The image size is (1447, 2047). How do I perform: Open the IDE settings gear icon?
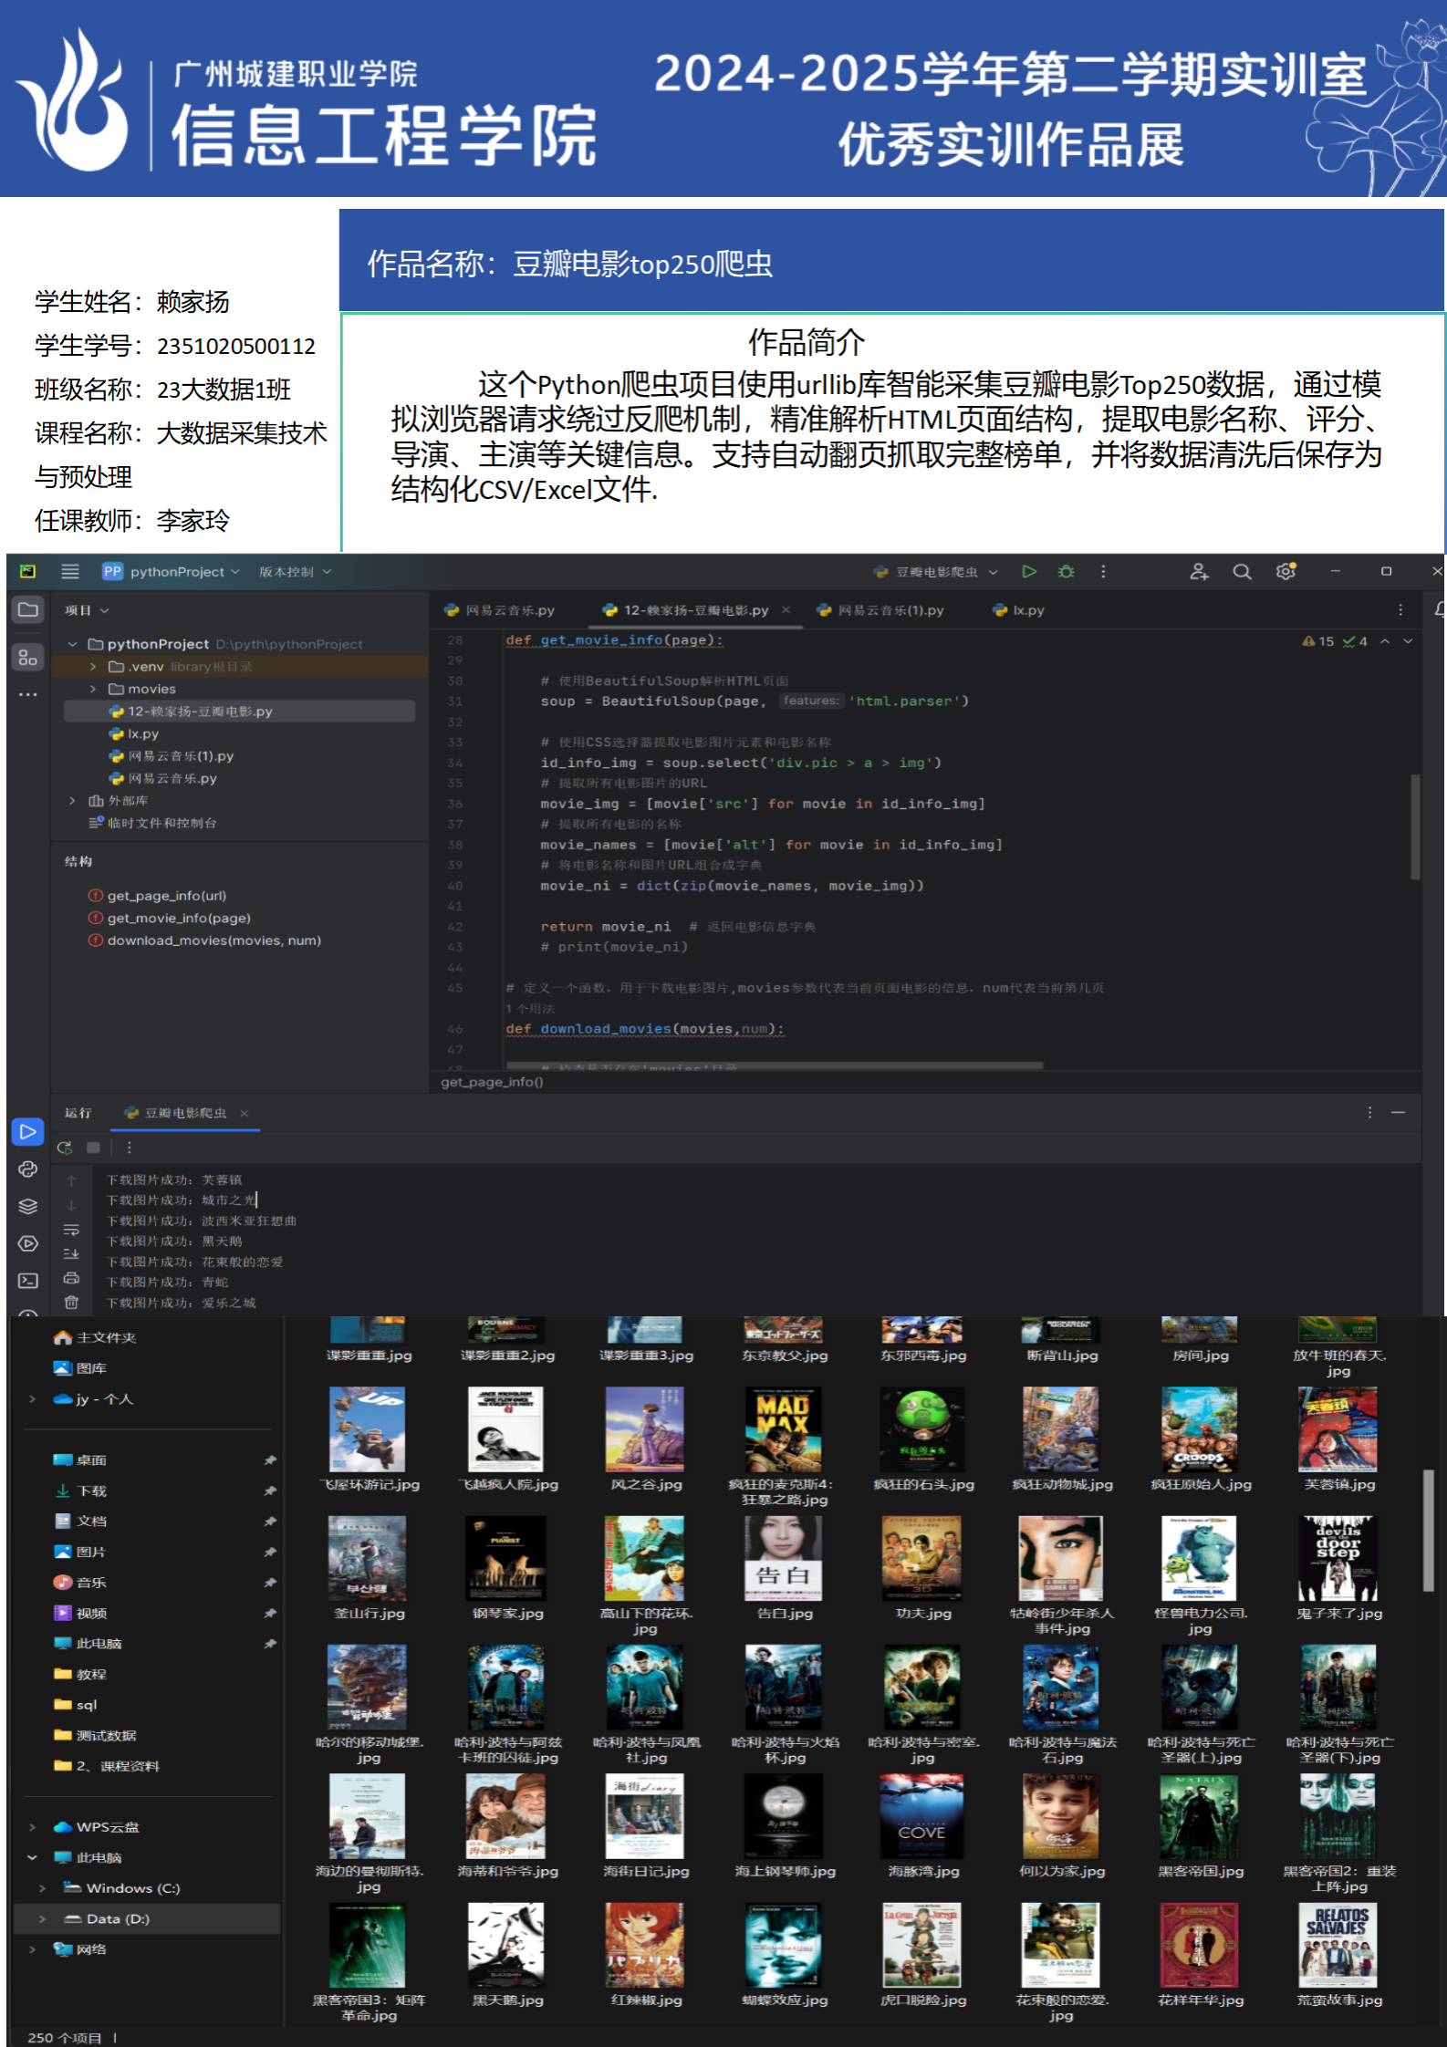(1286, 571)
